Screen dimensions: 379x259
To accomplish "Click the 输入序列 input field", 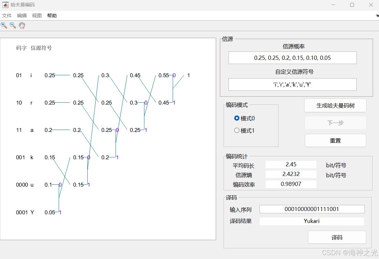I will click(x=312, y=209).
